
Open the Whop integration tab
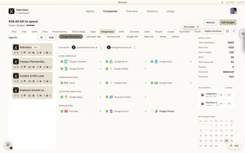(163, 37)
